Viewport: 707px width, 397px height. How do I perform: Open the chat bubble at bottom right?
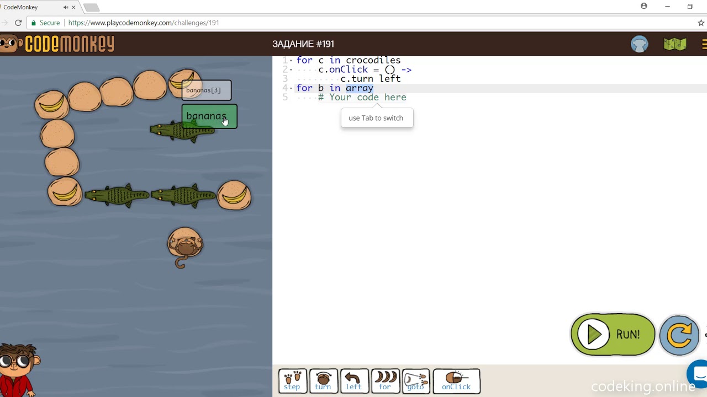coord(698,373)
